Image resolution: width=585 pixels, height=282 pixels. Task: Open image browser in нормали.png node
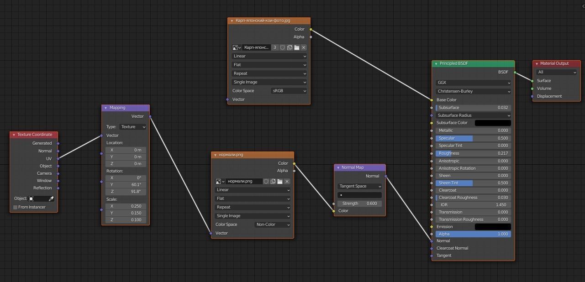coord(220,181)
